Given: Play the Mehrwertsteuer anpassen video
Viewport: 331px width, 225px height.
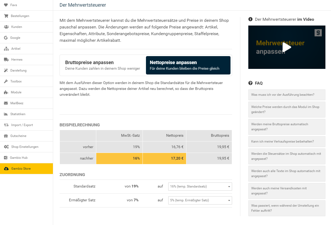Looking at the screenshot, I should point(287,47).
